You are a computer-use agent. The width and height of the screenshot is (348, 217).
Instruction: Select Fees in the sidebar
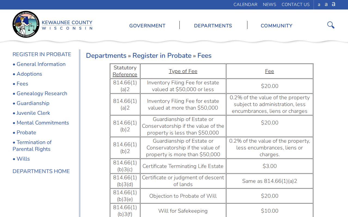[22, 84]
